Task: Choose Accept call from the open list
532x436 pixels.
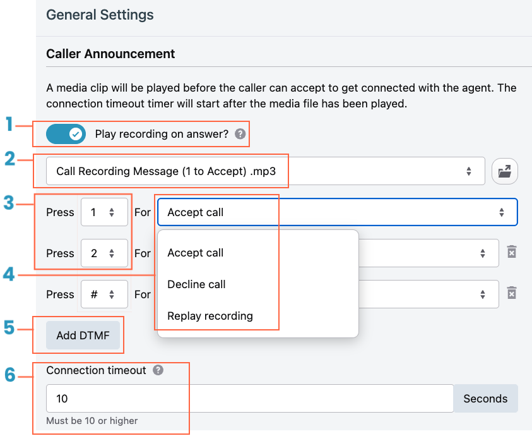Action: coord(258,253)
